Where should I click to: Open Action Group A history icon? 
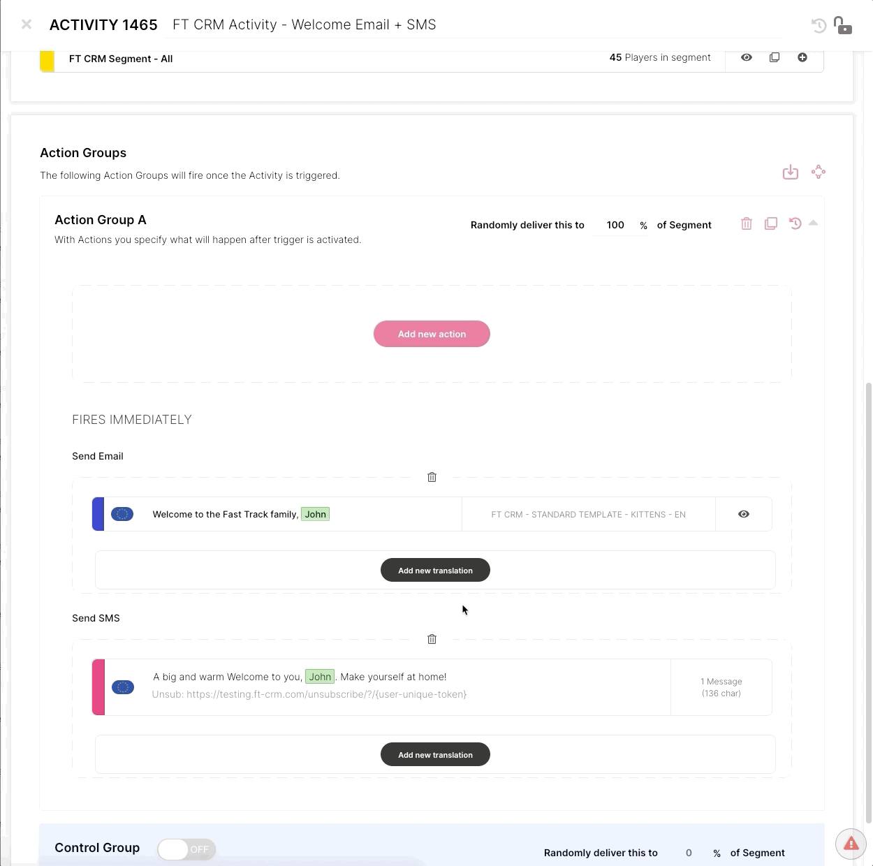coord(795,223)
